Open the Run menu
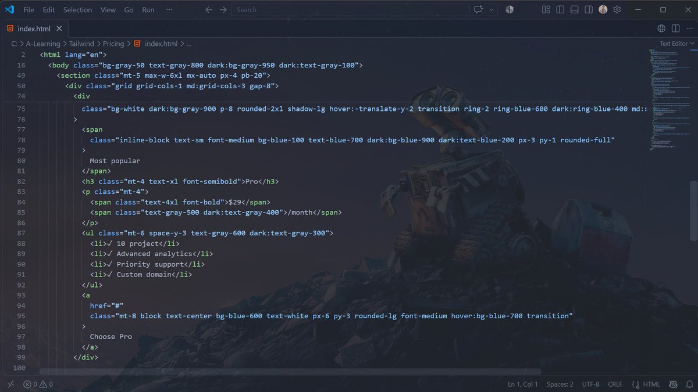 [148, 10]
